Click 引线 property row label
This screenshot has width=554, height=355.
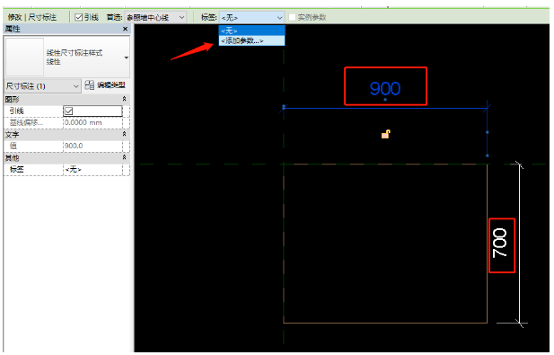[x=16, y=111]
